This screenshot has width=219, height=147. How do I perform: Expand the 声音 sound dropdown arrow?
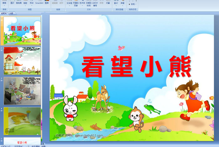pyautogui.click(x=123, y=6)
